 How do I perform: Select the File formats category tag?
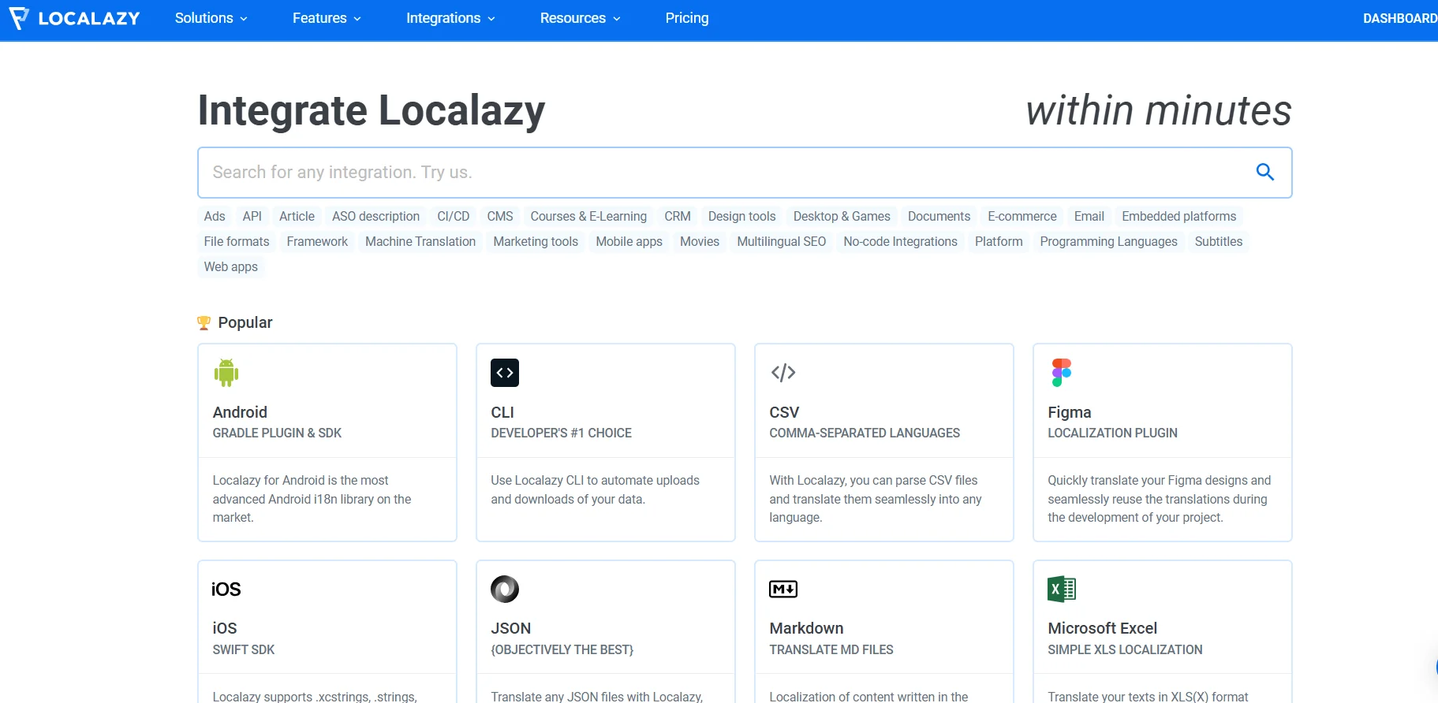[x=237, y=242]
